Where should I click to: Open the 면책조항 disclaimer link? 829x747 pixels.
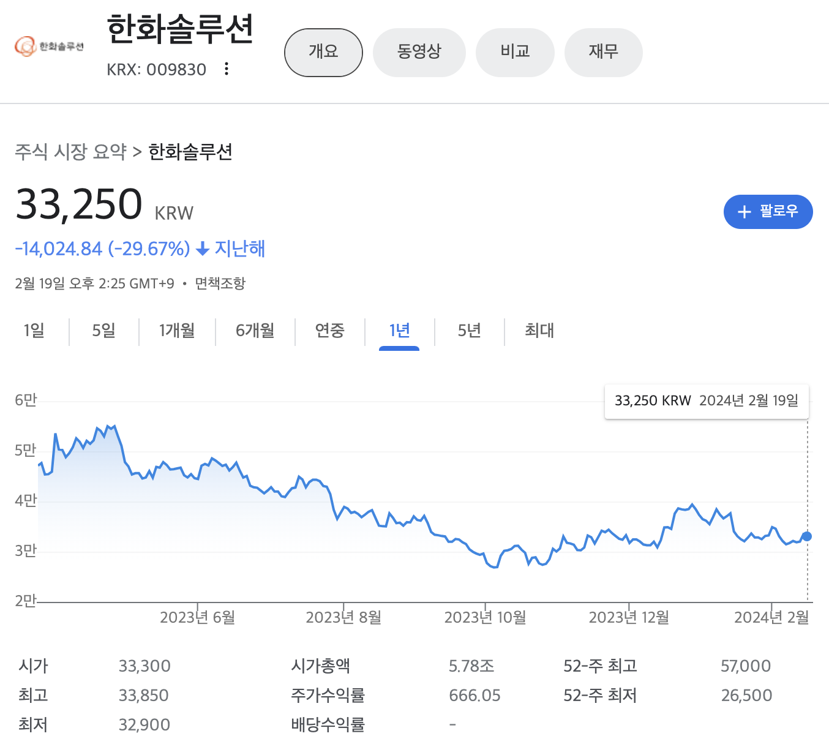point(220,283)
